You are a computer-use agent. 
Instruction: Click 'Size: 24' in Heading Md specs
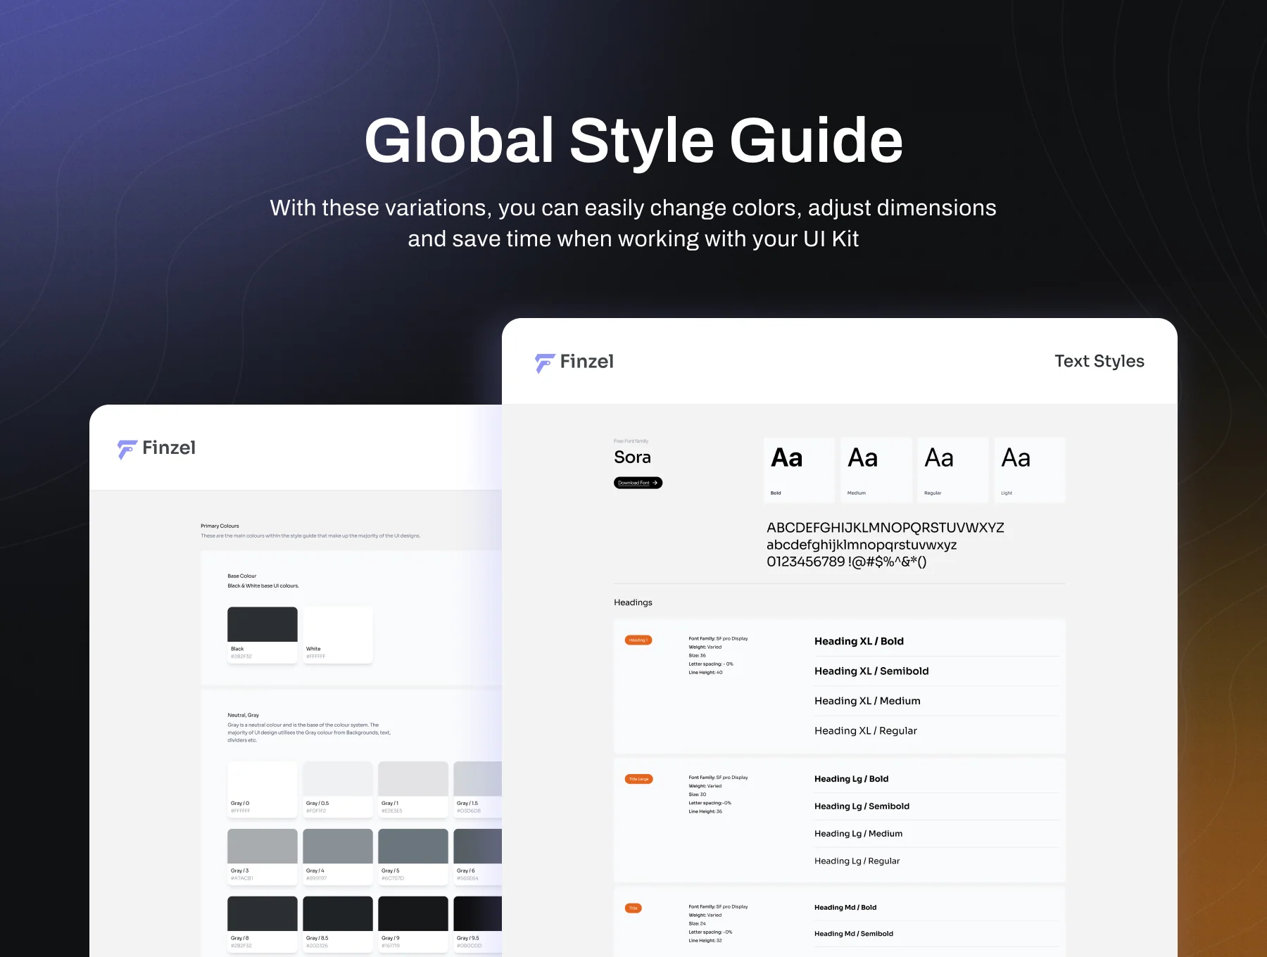click(697, 924)
